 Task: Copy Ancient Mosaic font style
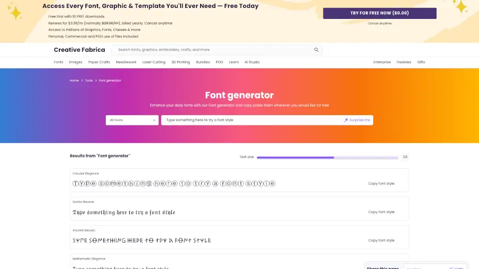click(x=381, y=240)
